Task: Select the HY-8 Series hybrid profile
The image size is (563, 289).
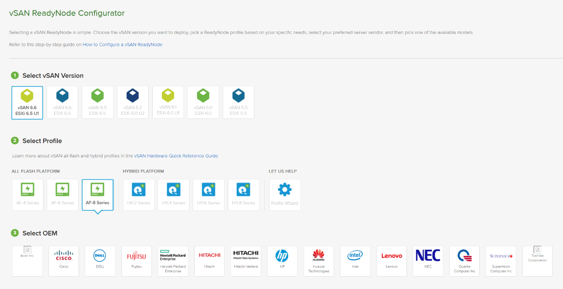Action: (x=244, y=195)
